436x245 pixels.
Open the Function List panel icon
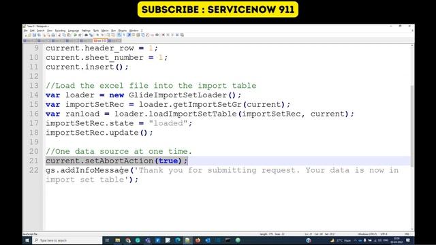pos(148,35)
